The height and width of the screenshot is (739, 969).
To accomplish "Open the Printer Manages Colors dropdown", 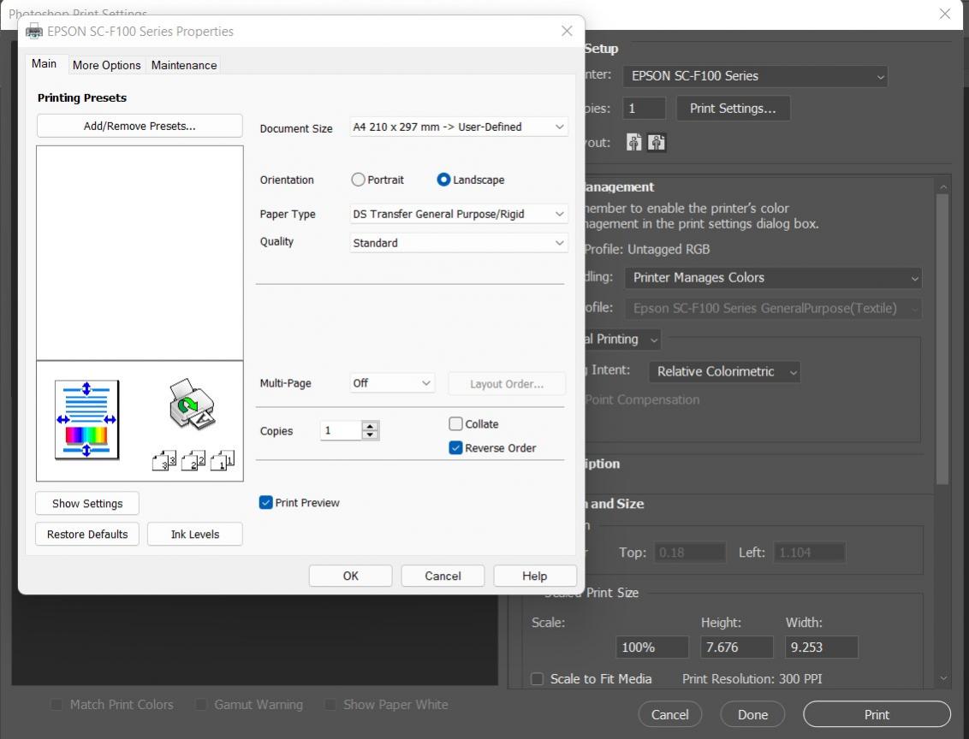I will (773, 278).
